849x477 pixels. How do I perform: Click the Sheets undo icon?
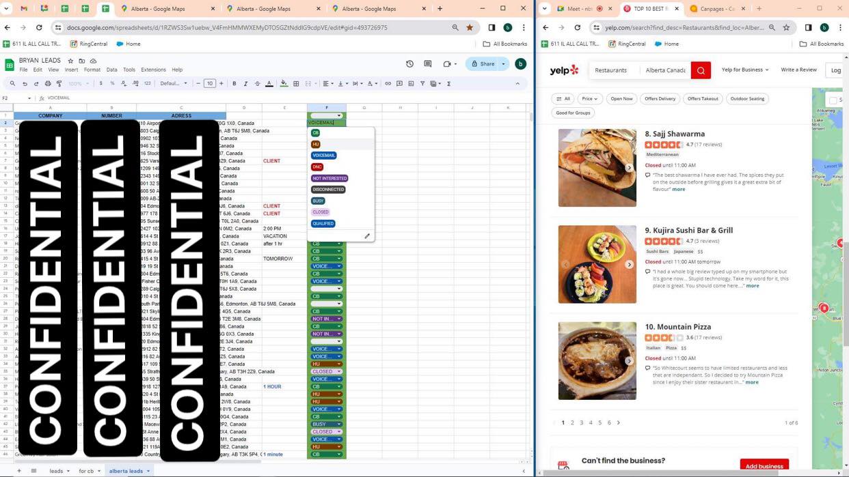coord(25,83)
